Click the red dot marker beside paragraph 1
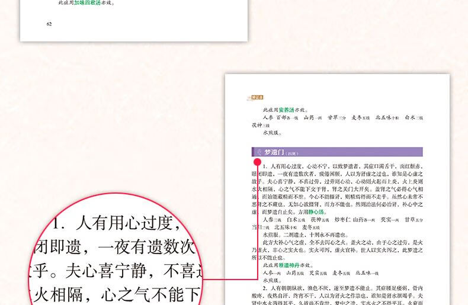The image size is (468, 305). (x=257, y=161)
